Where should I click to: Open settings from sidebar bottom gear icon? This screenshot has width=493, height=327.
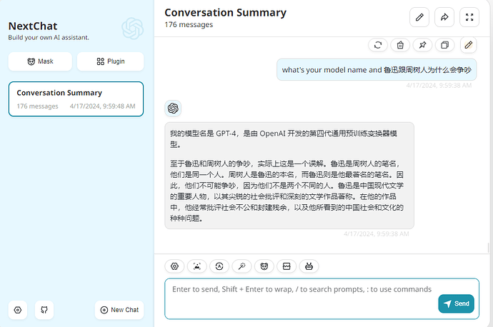pos(18,310)
